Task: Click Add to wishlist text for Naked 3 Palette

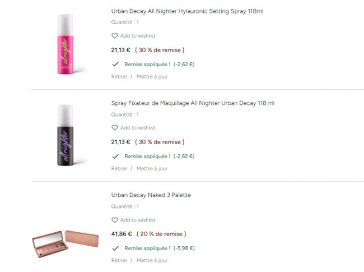Action: [x=138, y=220]
